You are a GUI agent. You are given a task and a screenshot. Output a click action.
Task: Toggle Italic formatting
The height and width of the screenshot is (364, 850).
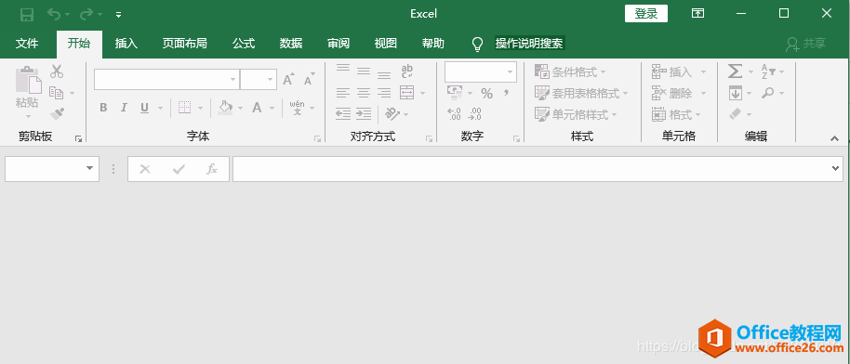(x=124, y=108)
